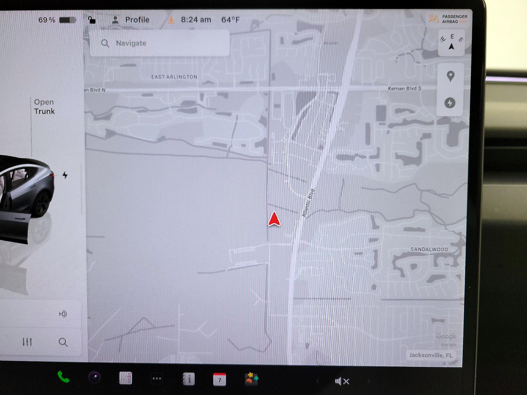Launch the camera app in the dock
The image size is (527, 395).
click(x=94, y=378)
